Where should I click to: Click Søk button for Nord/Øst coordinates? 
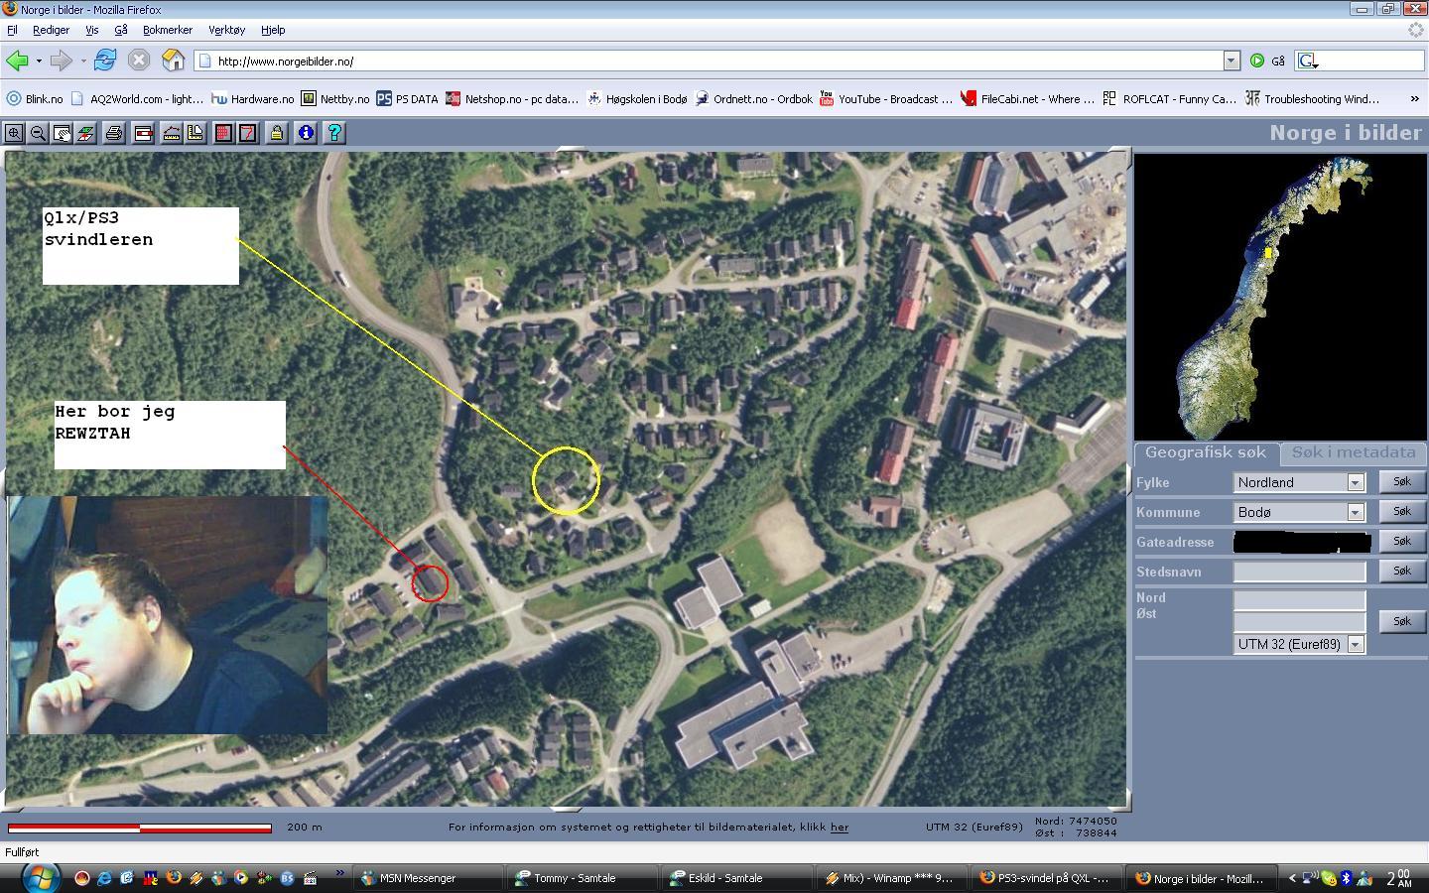click(x=1402, y=621)
